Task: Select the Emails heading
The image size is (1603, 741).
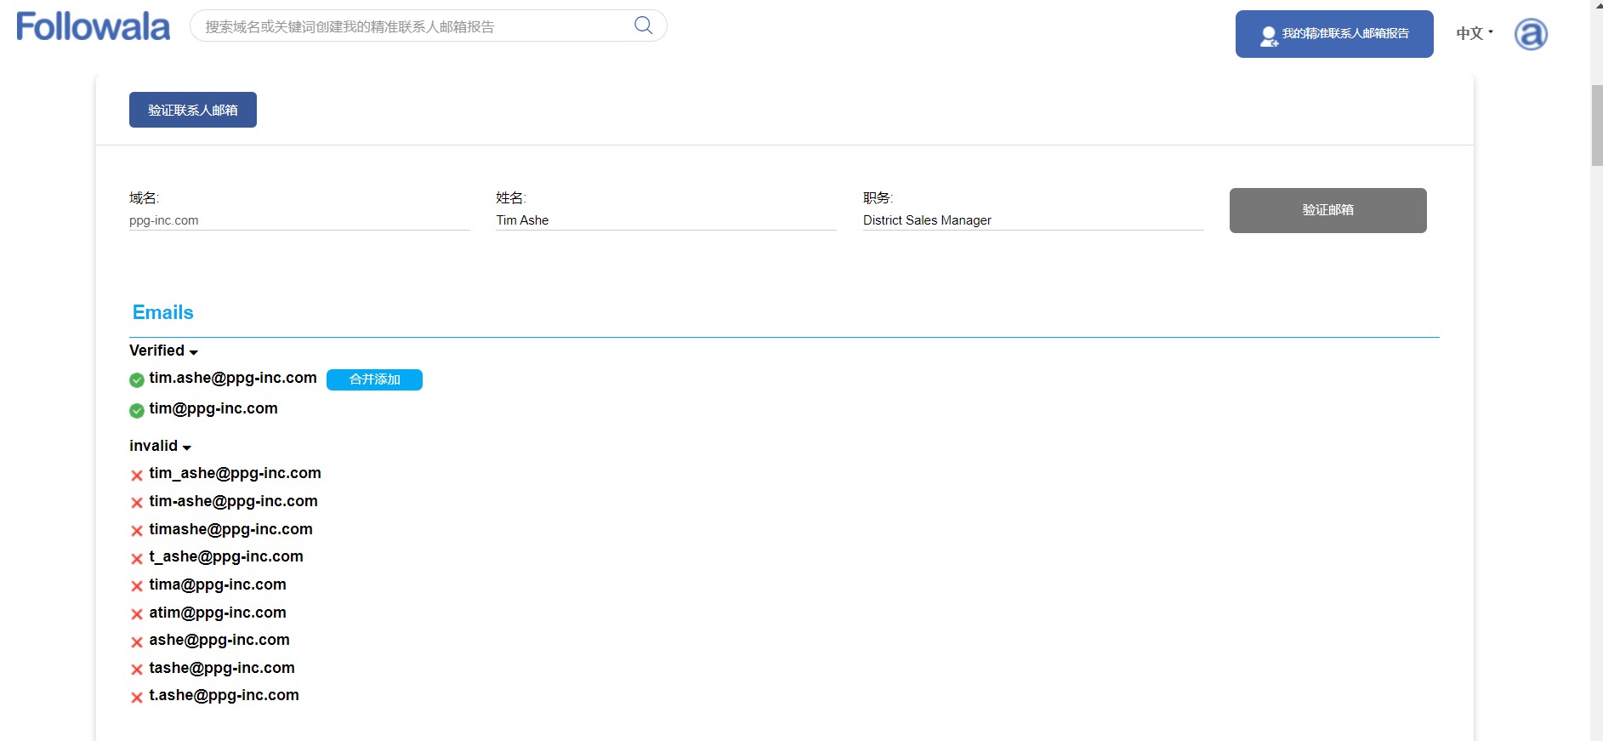Action: 163,312
